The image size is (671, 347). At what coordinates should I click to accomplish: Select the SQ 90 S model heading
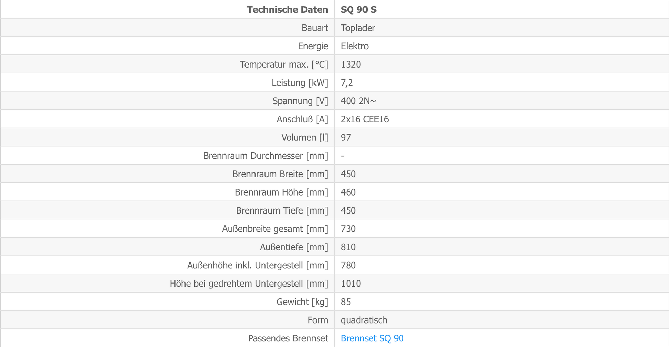[x=359, y=10]
